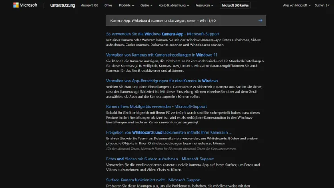Image resolution: width=334 pixels, height=188 pixels.
Task: Click description starting 'Verwenden Sie die zwei integrierten'
Action: coord(183,167)
